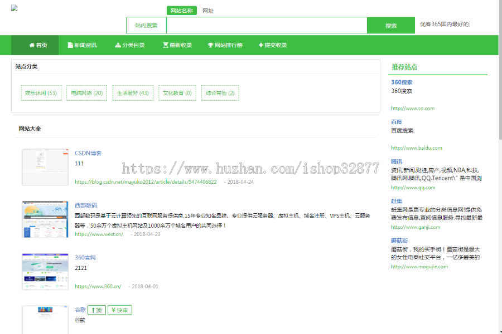Open the blog.csdn.net article URL

[146, 182]
